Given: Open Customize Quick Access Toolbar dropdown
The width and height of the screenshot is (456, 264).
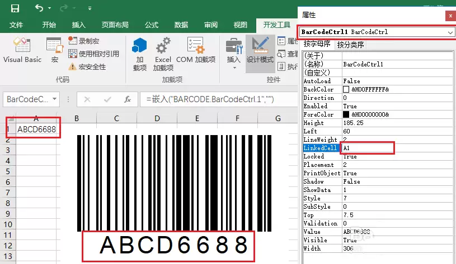Looking at the screenshot, I should click(90, 8).
